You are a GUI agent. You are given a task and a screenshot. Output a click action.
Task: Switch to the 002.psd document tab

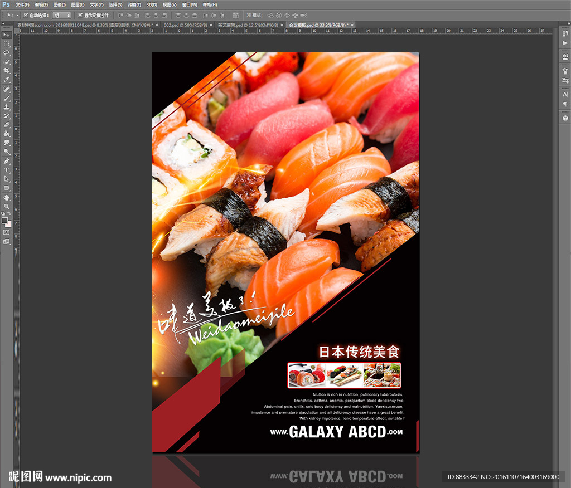tap(185, 25)
